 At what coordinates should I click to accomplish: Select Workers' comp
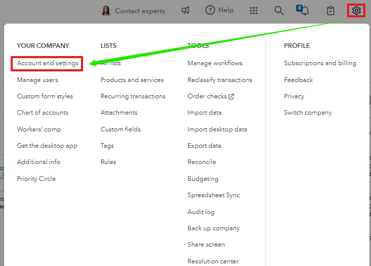tap(39, 129)
